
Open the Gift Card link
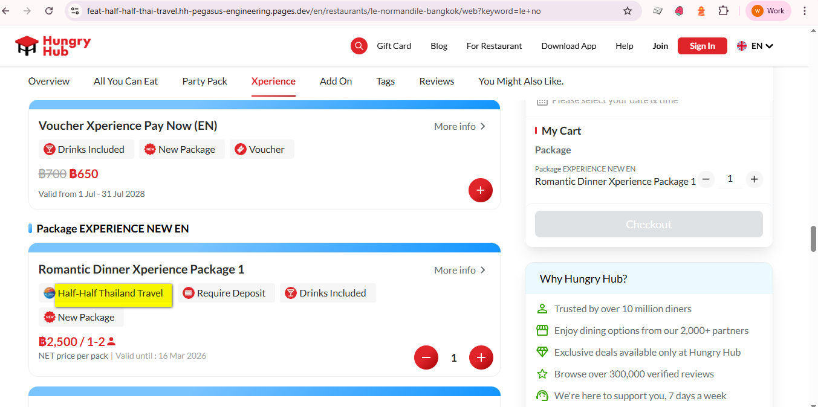click(x=394, y=46)
